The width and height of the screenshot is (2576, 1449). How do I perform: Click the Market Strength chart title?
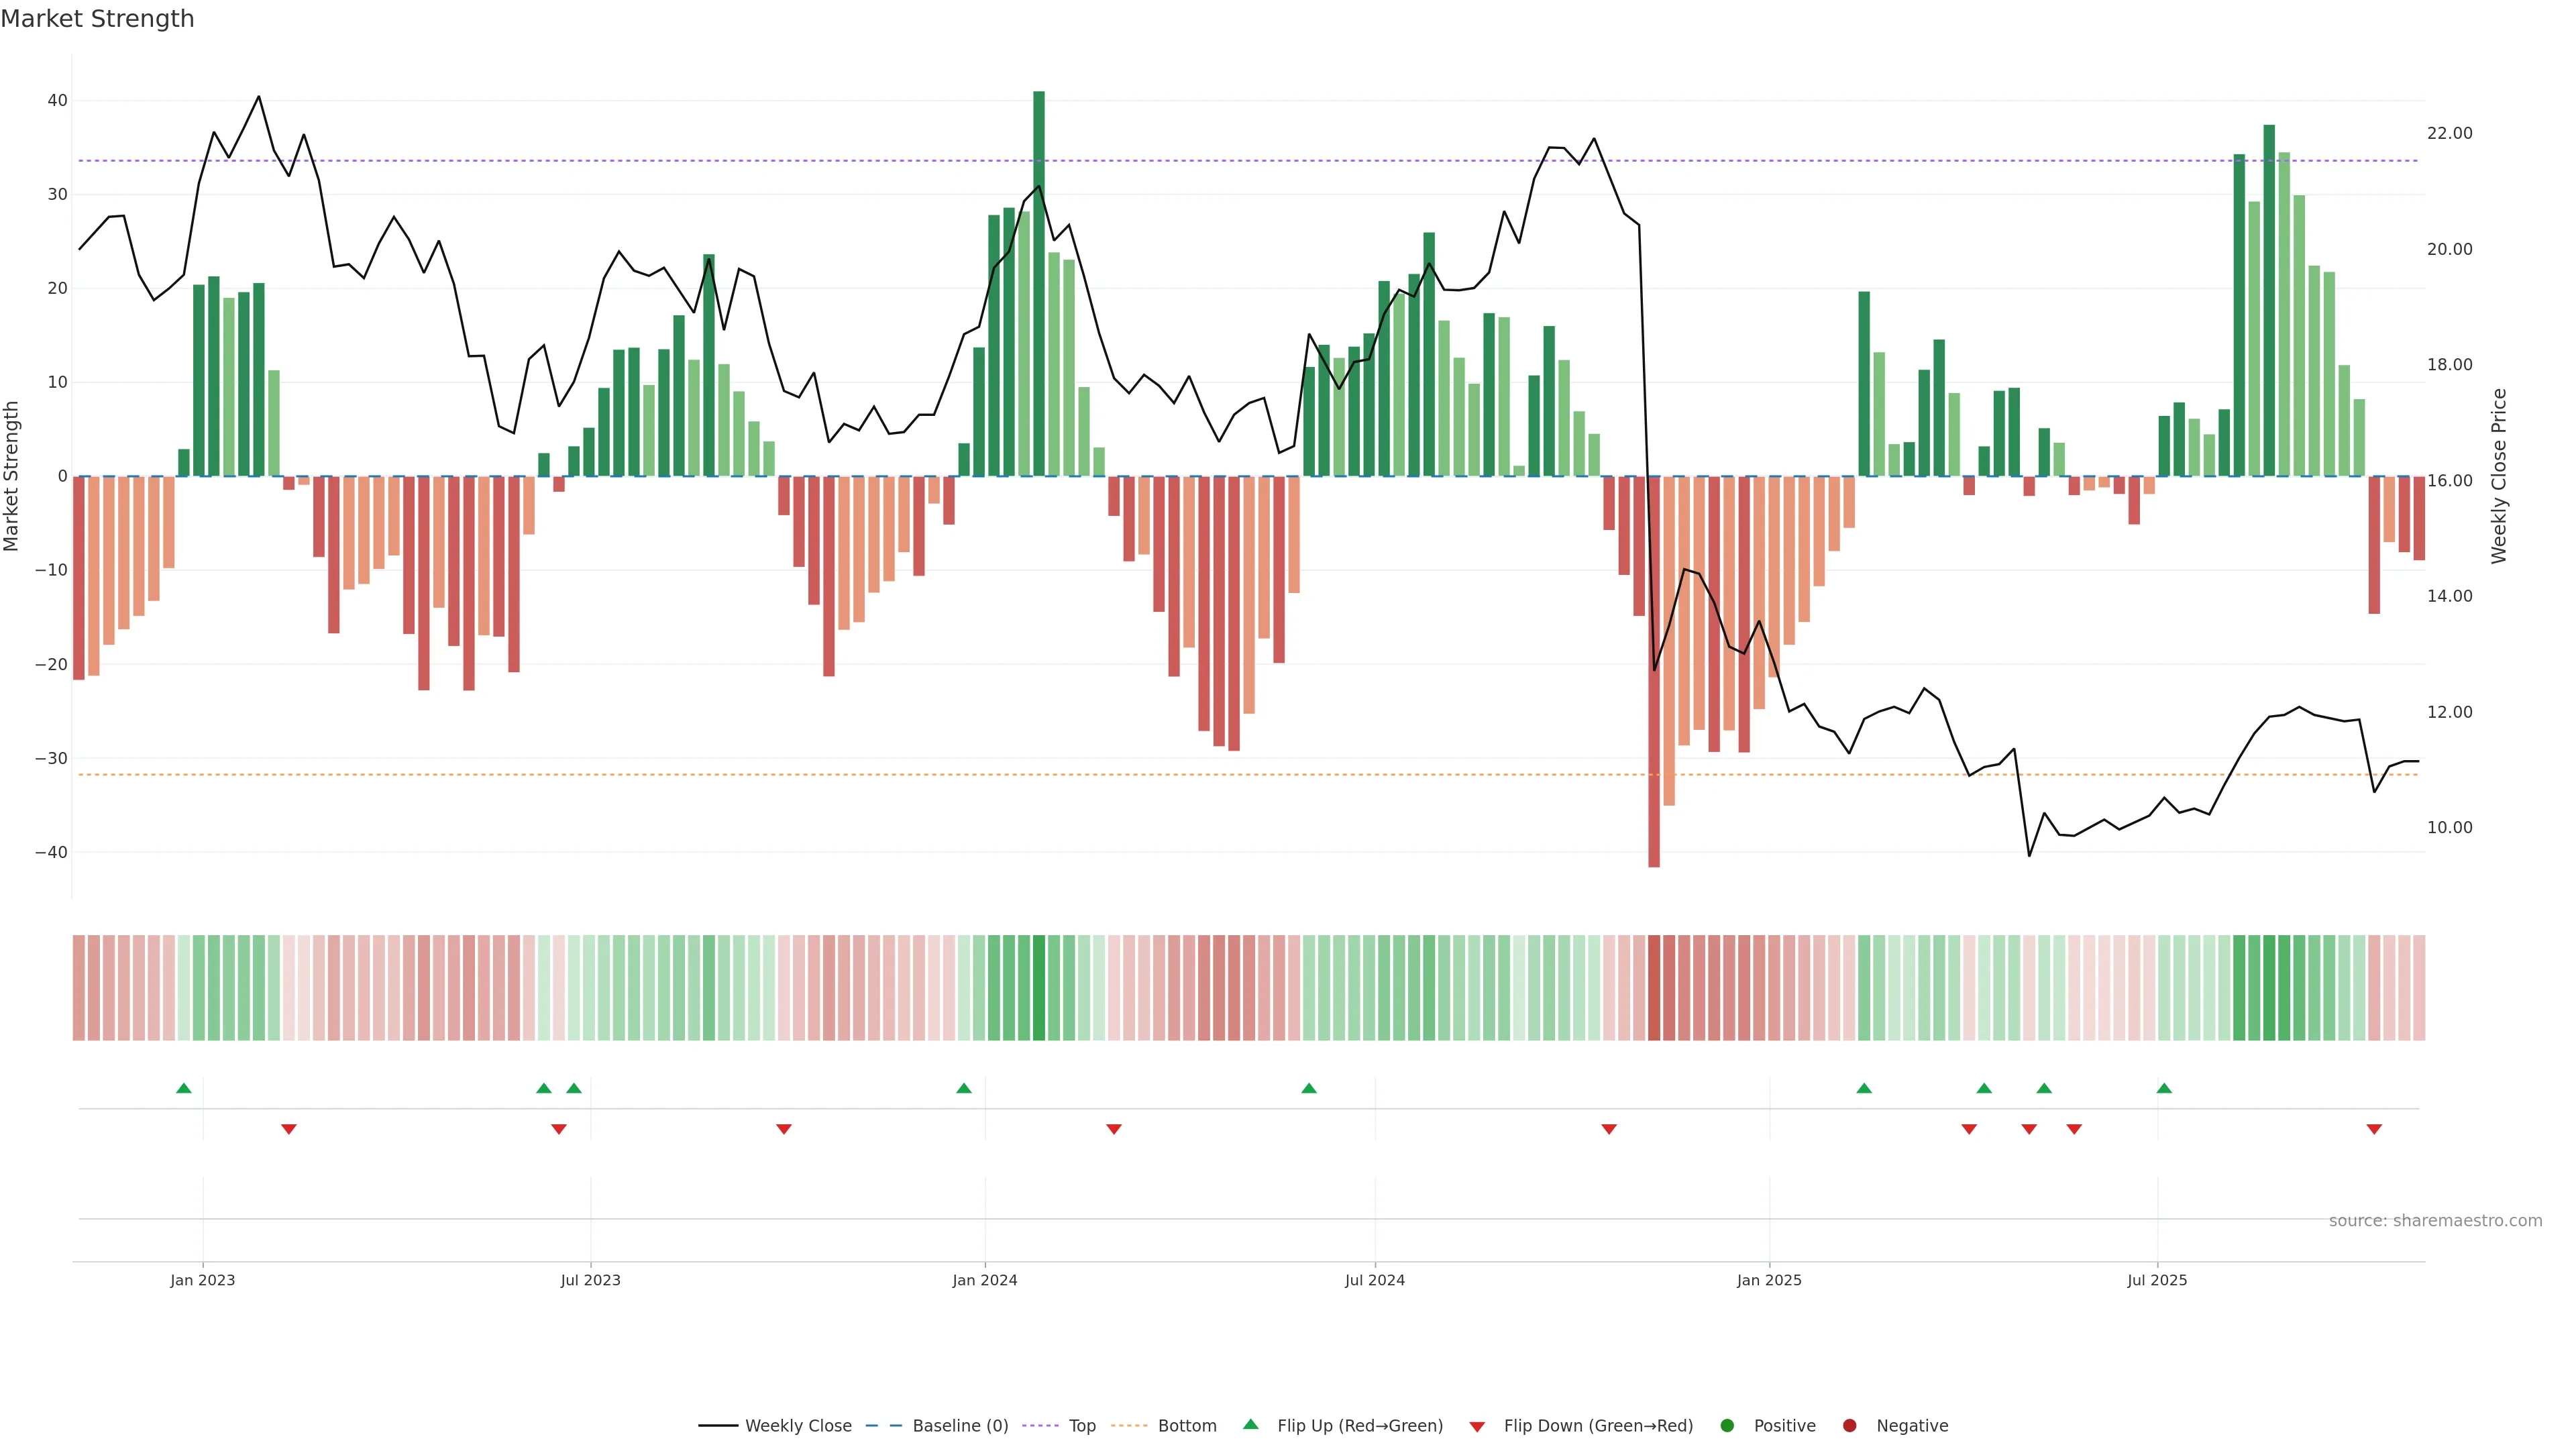[x=97, y=19]
